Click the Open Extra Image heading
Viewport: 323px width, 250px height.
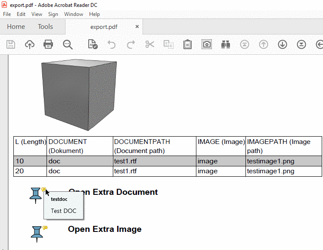tap(105, 229)
